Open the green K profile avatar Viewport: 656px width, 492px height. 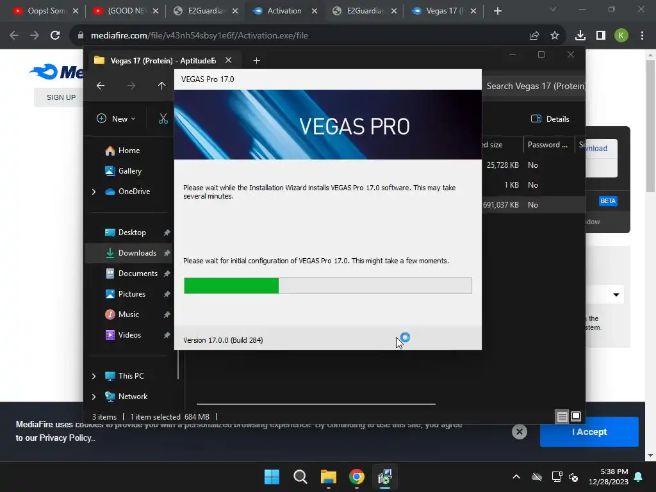(621, 36)
